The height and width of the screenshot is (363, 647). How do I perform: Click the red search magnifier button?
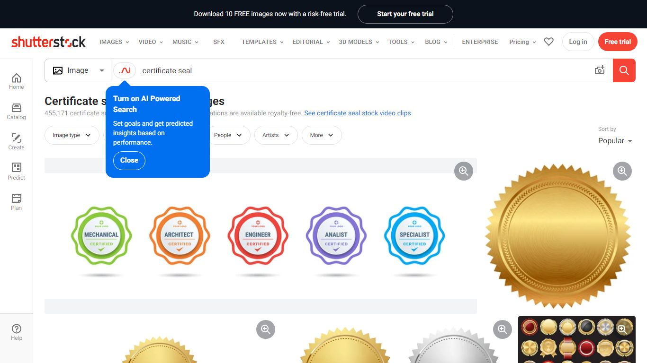(x=624, y=70)
